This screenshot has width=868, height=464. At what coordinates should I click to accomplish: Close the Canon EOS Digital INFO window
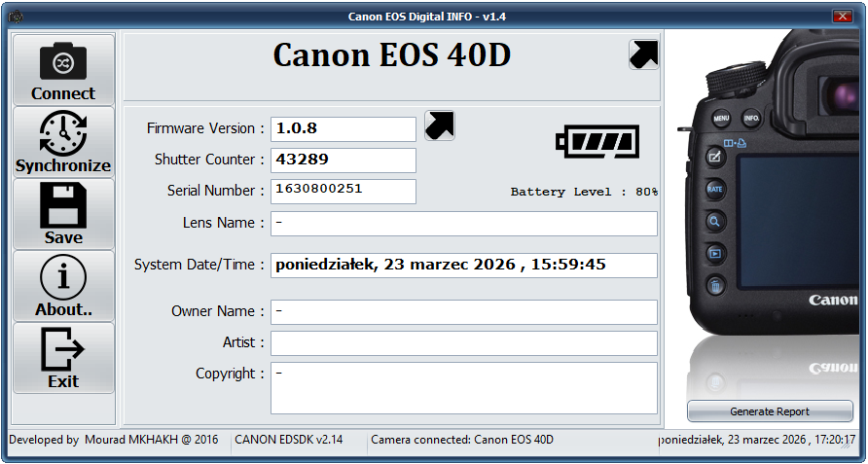point(843,17)
